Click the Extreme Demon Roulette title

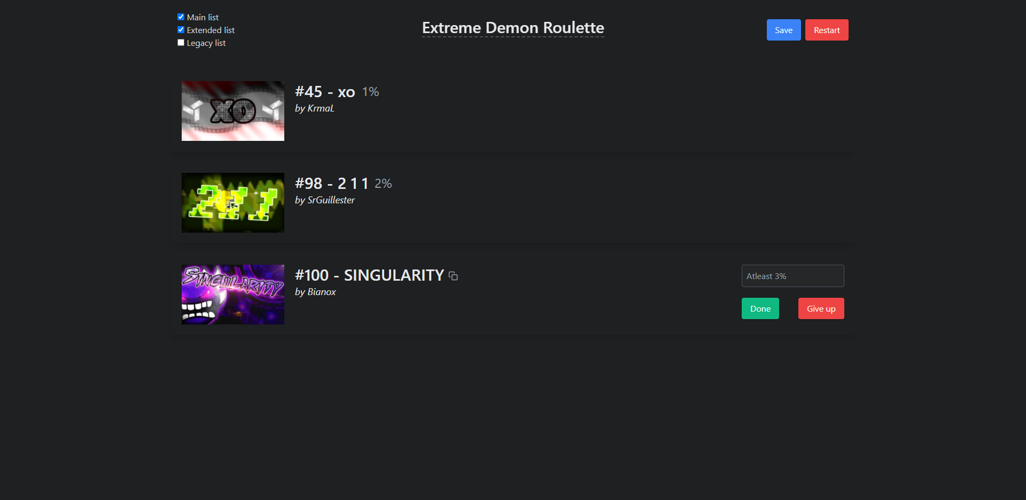(513, 28)
